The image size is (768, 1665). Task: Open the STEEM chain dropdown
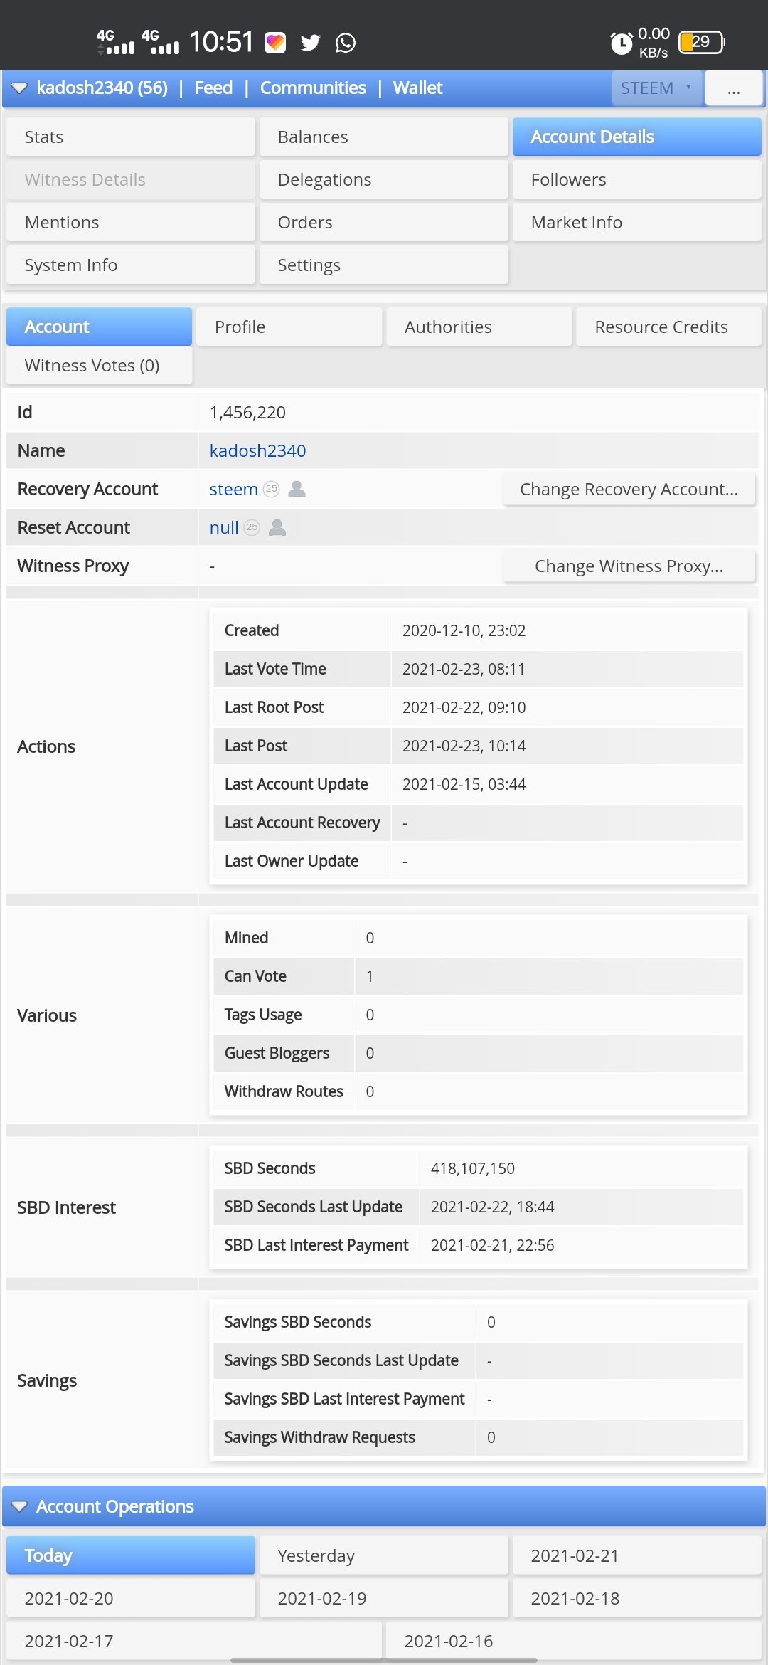657,88
